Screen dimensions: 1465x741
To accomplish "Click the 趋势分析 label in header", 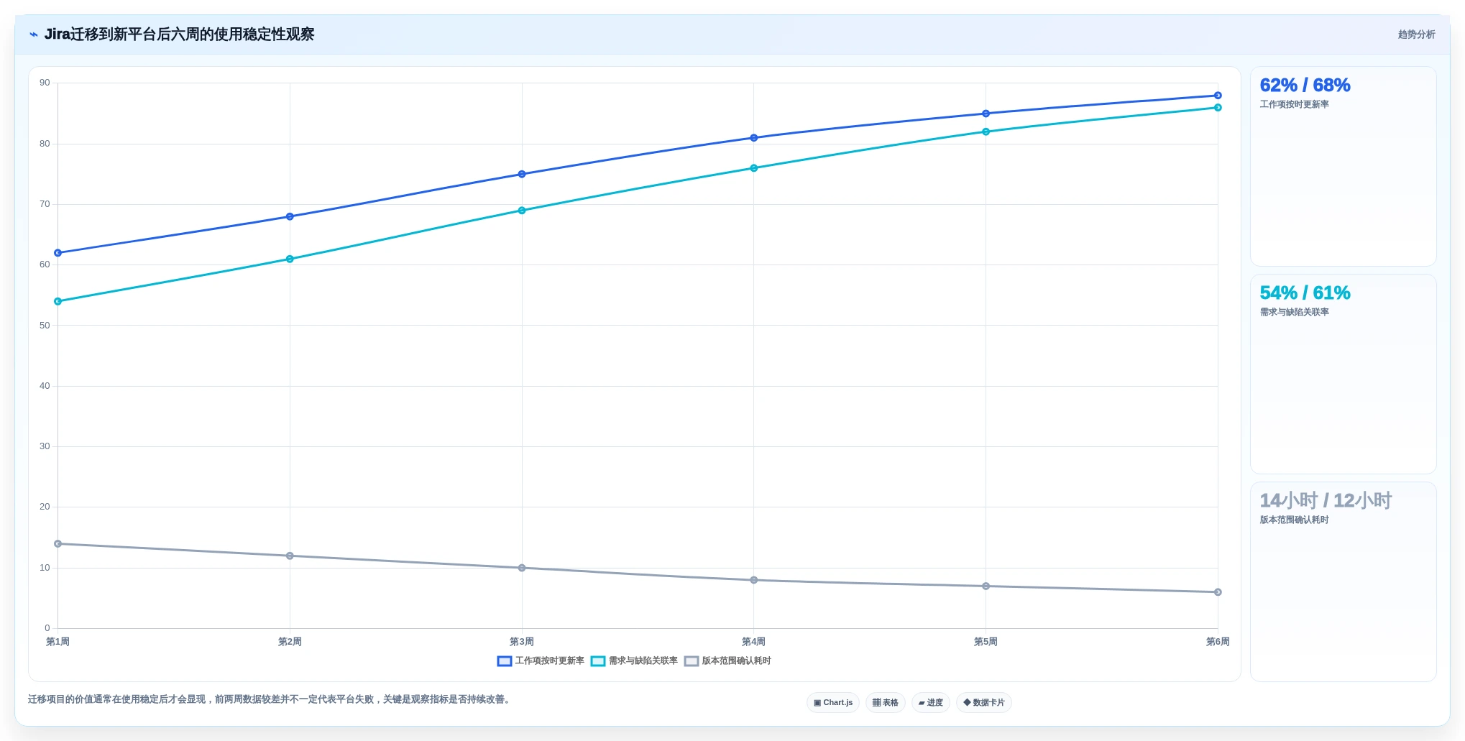I will [x=1416, y=34].
